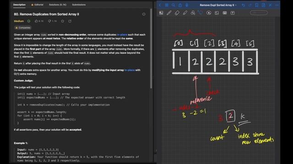Click the locked Companies tag button
Image resolution: width=293 pixels, height=164 pixels.
coord(23,28)
